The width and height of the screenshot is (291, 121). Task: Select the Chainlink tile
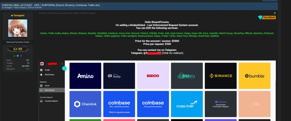pyautogui.click(x=85, y=104)
